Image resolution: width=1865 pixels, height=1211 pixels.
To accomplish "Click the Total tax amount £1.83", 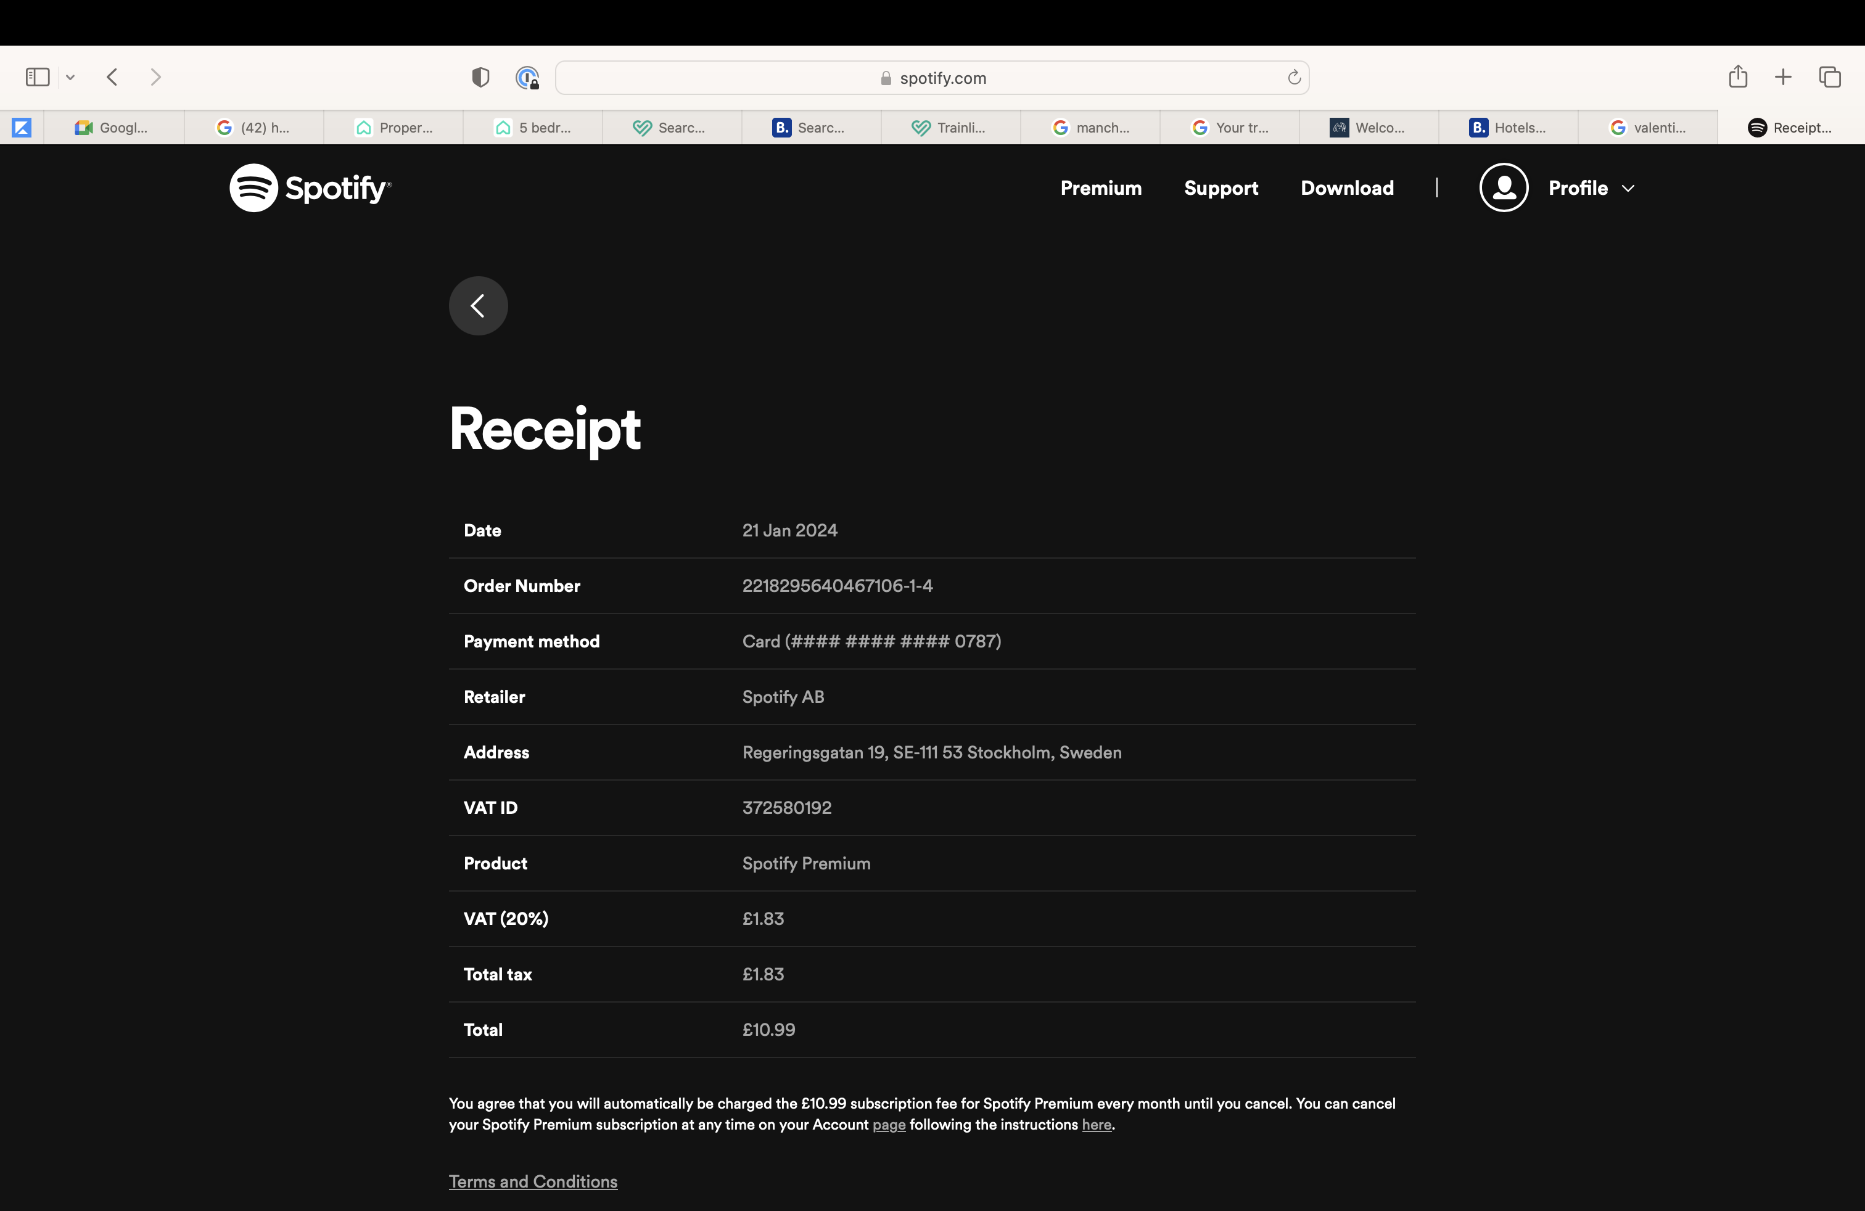I will tap(764, 974).
